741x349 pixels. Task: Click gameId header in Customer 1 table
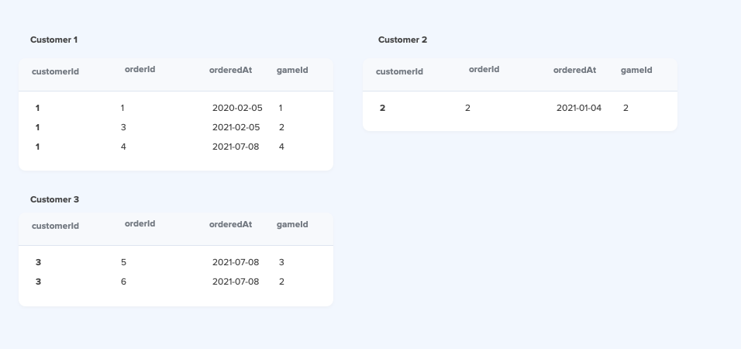click(292, 71)
